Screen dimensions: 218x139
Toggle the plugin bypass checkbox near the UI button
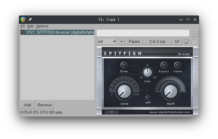point(194,41)
